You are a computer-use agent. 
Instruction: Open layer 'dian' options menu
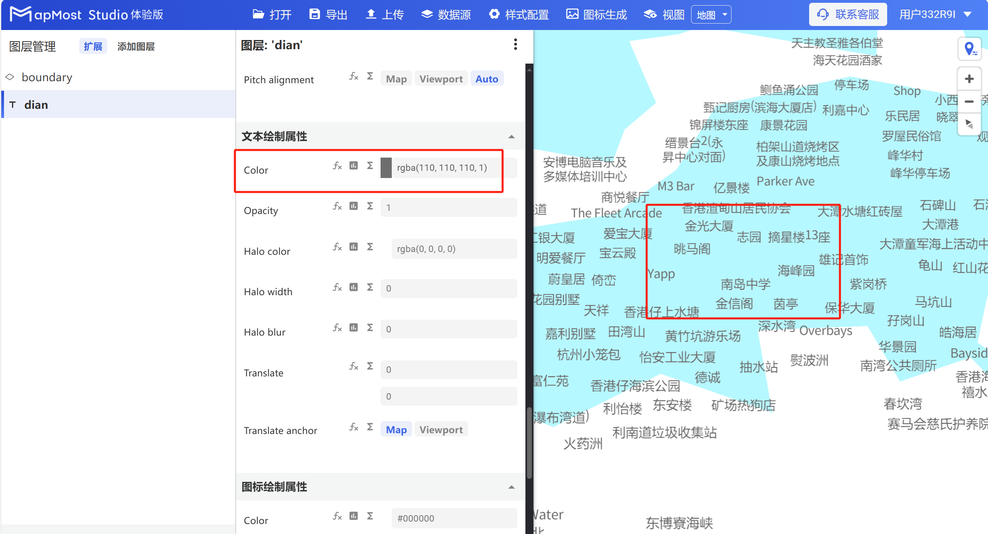[x=515, y=44]
